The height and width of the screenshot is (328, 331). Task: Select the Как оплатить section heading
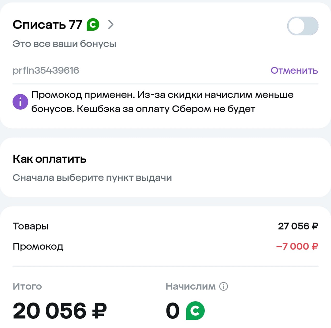point(49,159)
